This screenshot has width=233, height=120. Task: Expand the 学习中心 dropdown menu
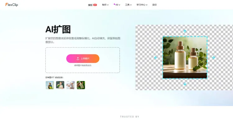tap(142, 5)
